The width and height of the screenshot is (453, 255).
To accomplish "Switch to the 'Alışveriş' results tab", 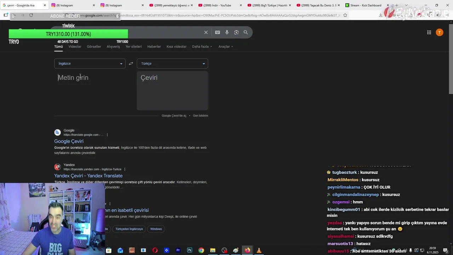I will [113, 46].
